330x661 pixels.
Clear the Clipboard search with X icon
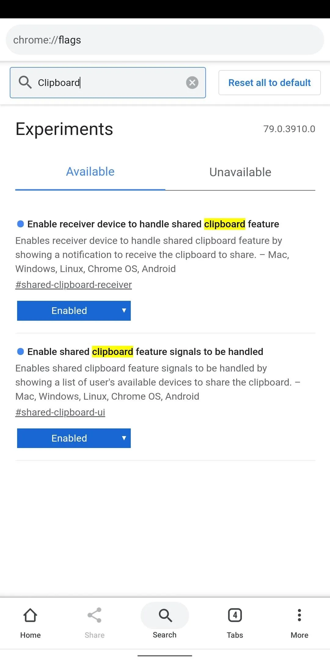192,83
